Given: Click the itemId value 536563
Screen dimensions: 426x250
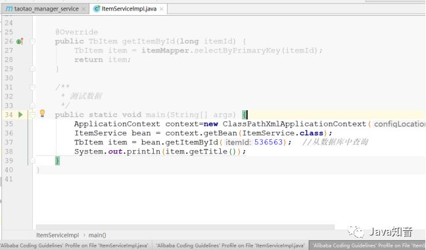Looking at the screenshot, I should 268,142.
